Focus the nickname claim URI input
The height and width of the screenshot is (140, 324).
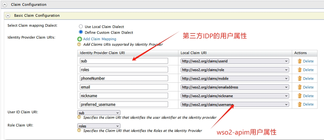[x=124, y=96]
